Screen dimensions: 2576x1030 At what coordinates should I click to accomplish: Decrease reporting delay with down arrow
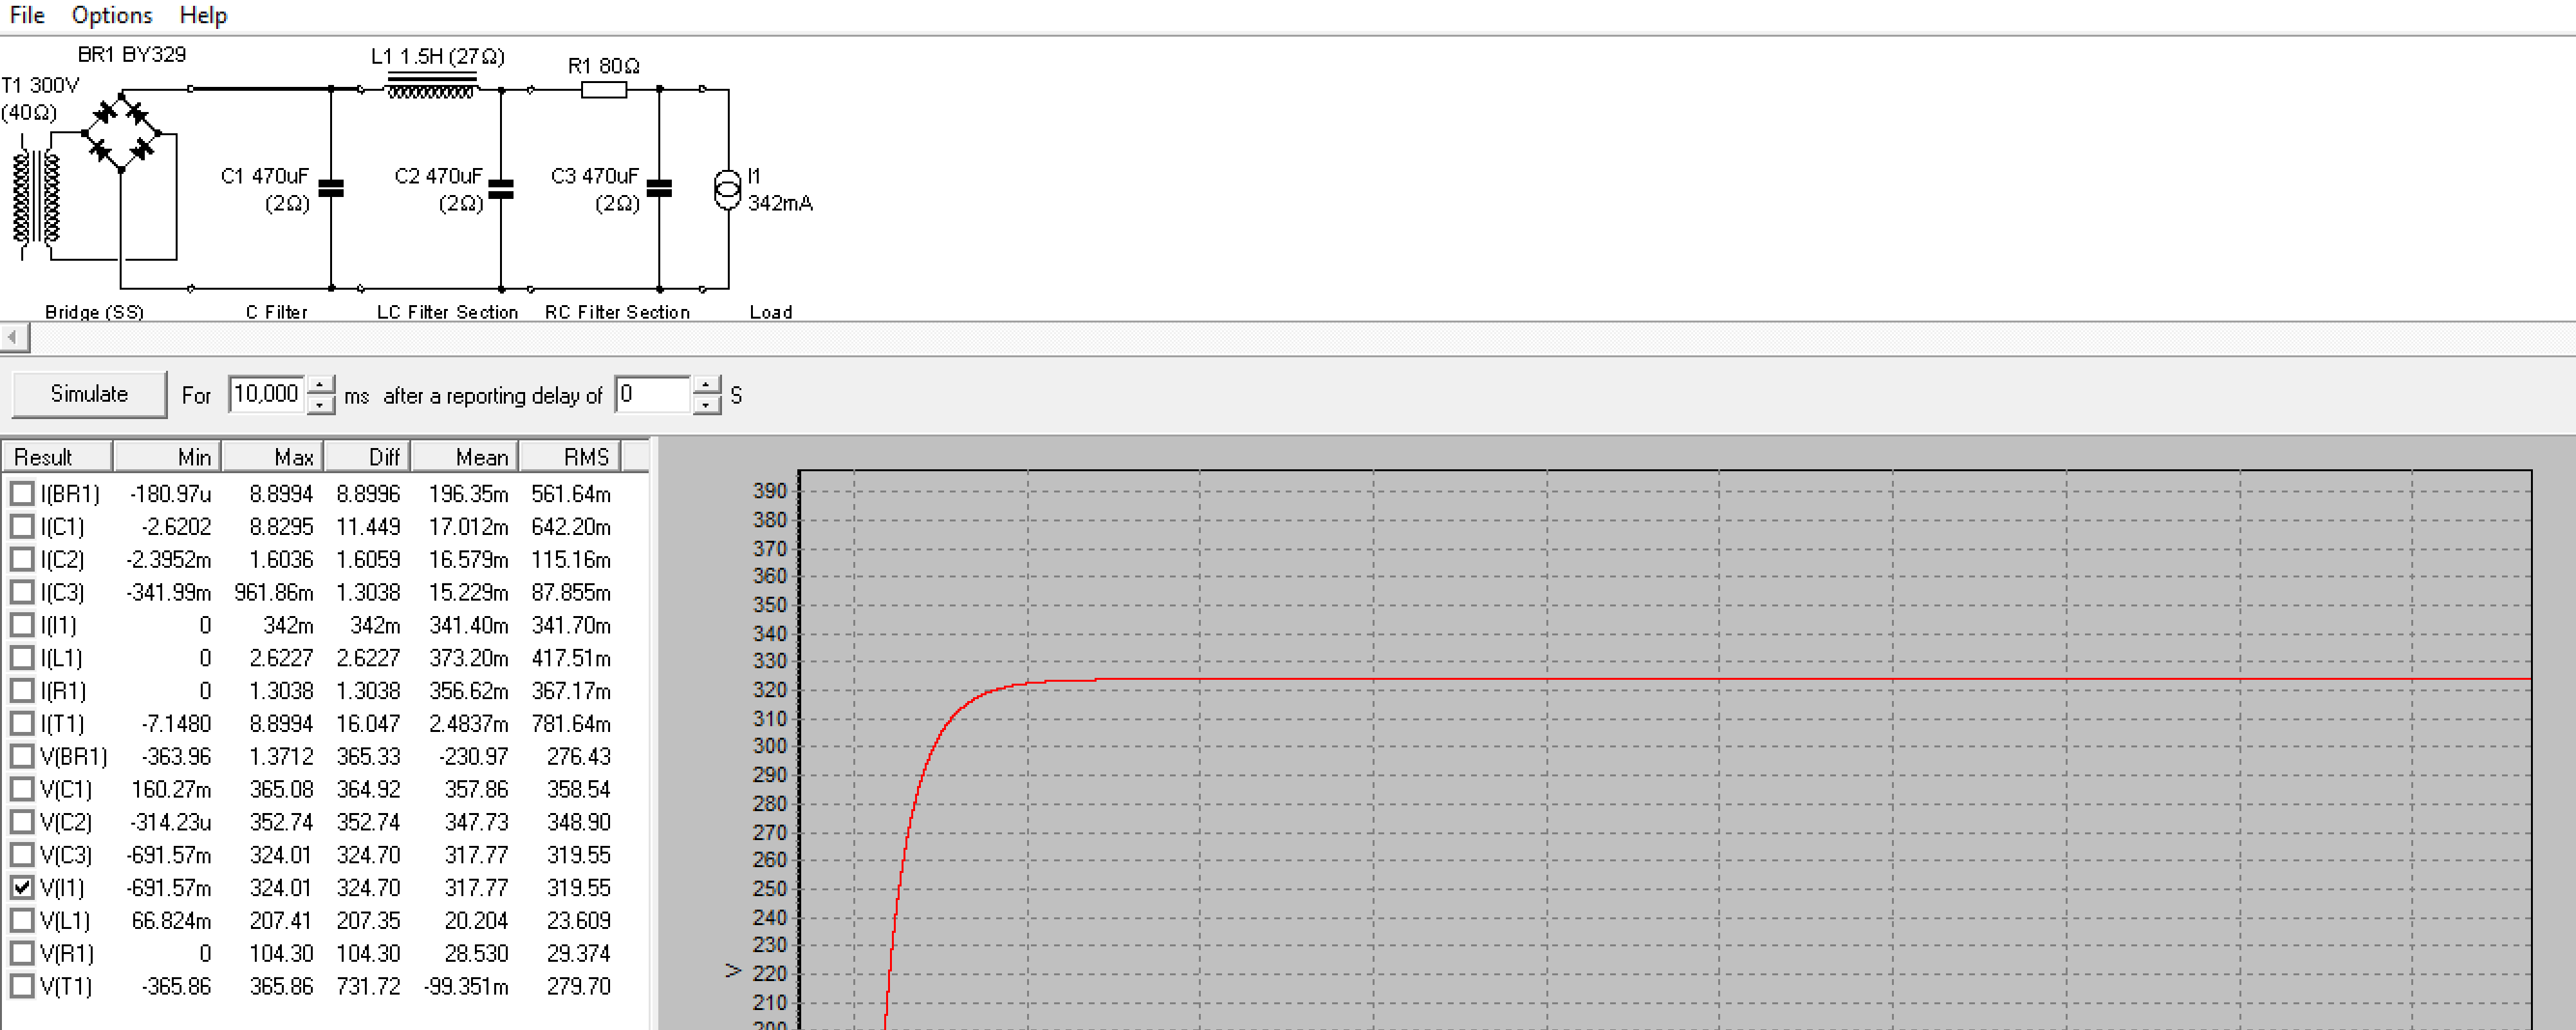pyautogui.click(x=706, y=404)
